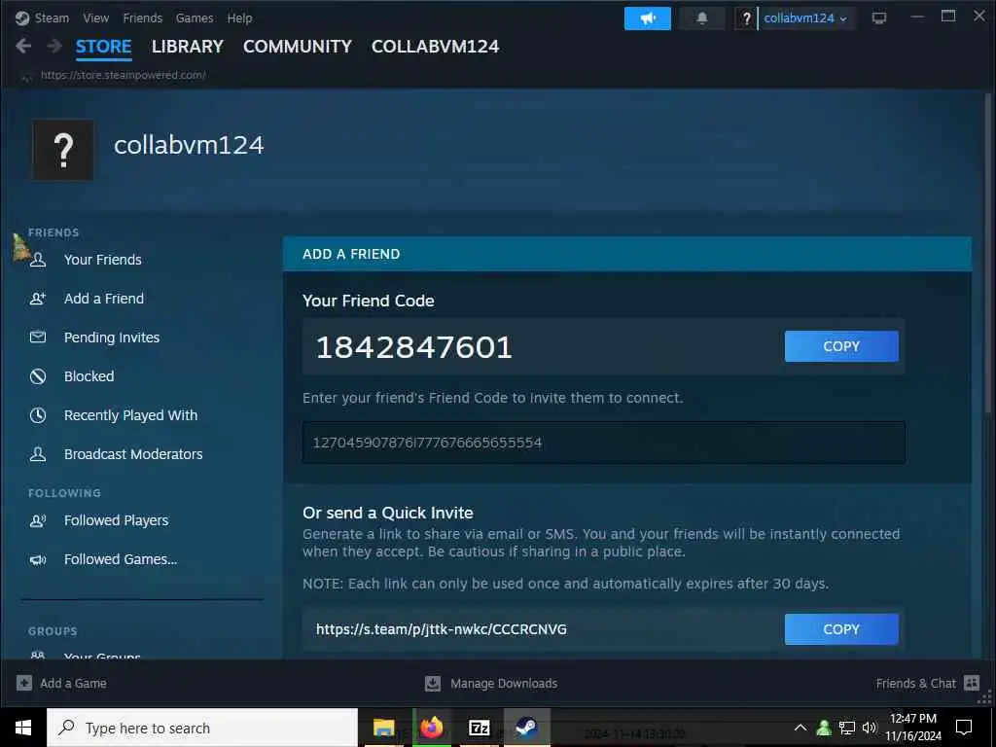
Task: Open the Friends menu
Action: coord(142,18)
